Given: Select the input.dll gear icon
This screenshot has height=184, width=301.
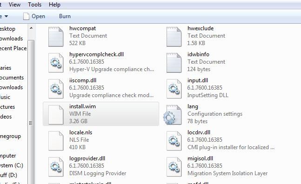Looking at the screenshot, I should click(174, 89).
